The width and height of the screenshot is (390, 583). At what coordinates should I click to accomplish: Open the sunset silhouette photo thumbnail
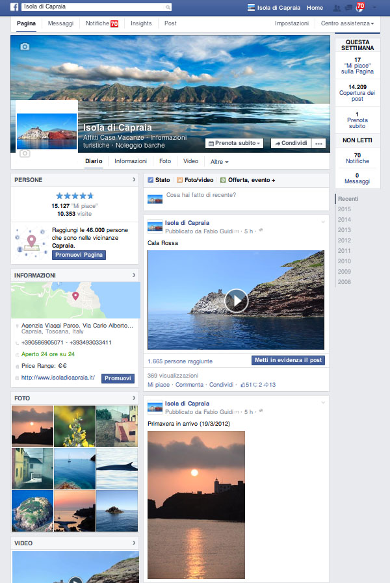(32, 426)
